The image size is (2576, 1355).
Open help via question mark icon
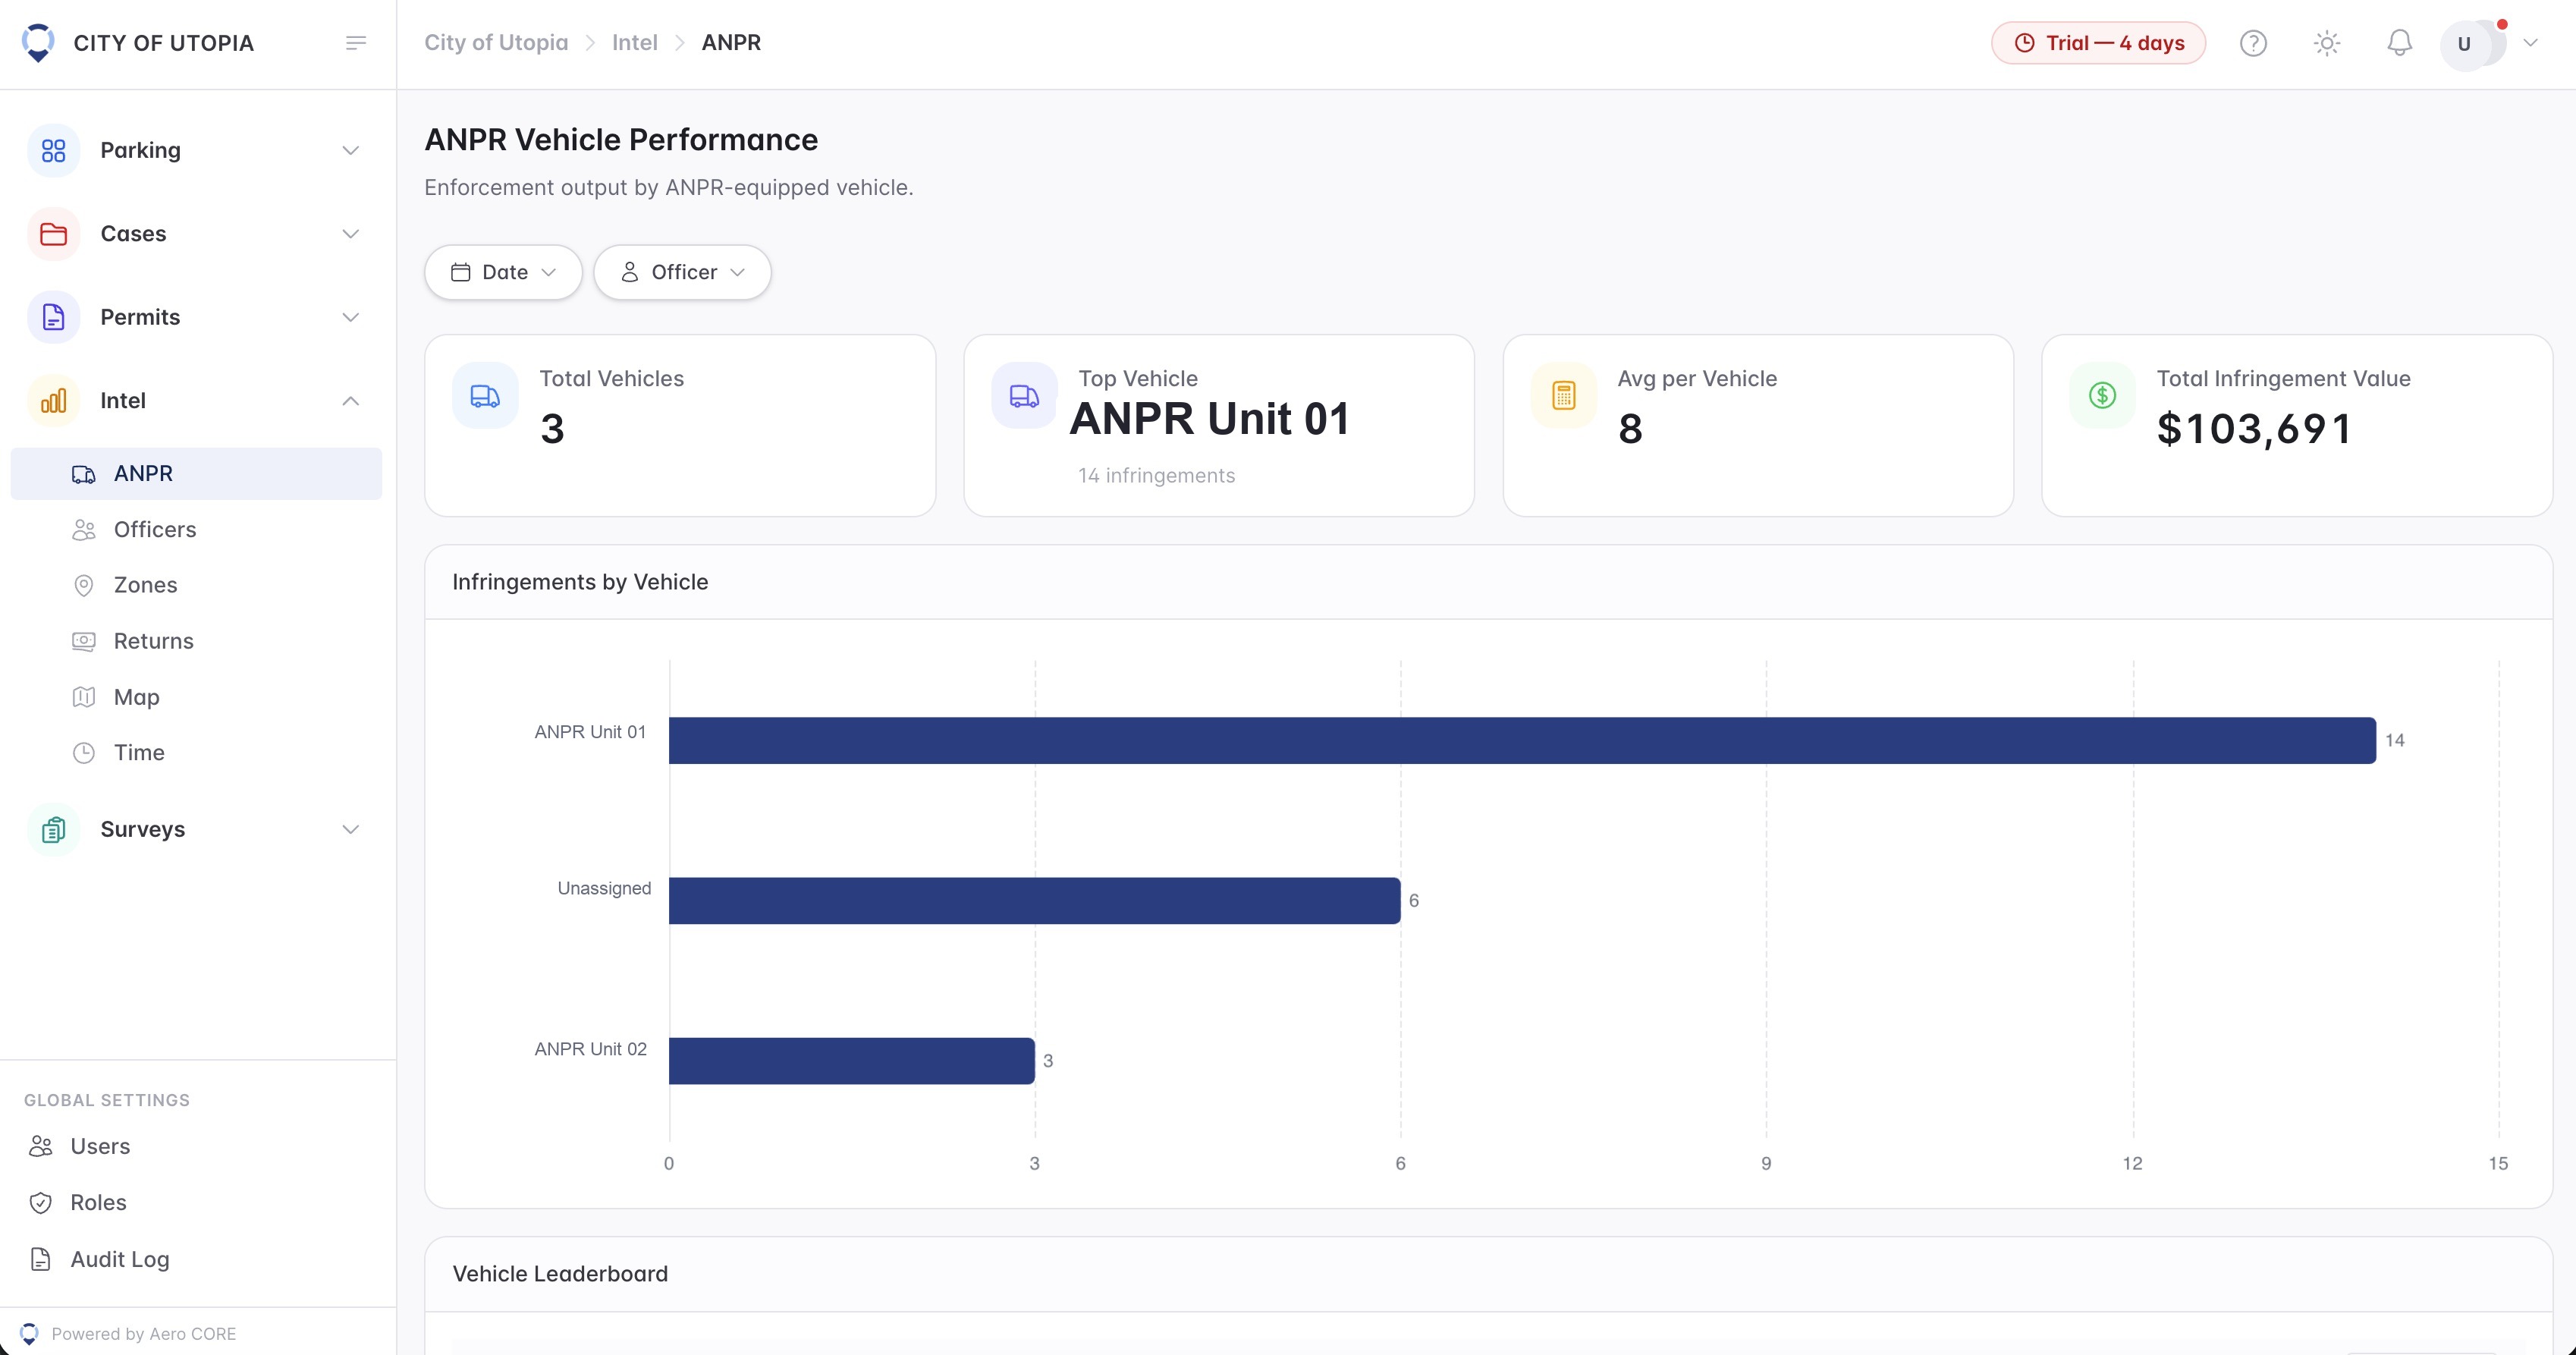[2253, 43]
